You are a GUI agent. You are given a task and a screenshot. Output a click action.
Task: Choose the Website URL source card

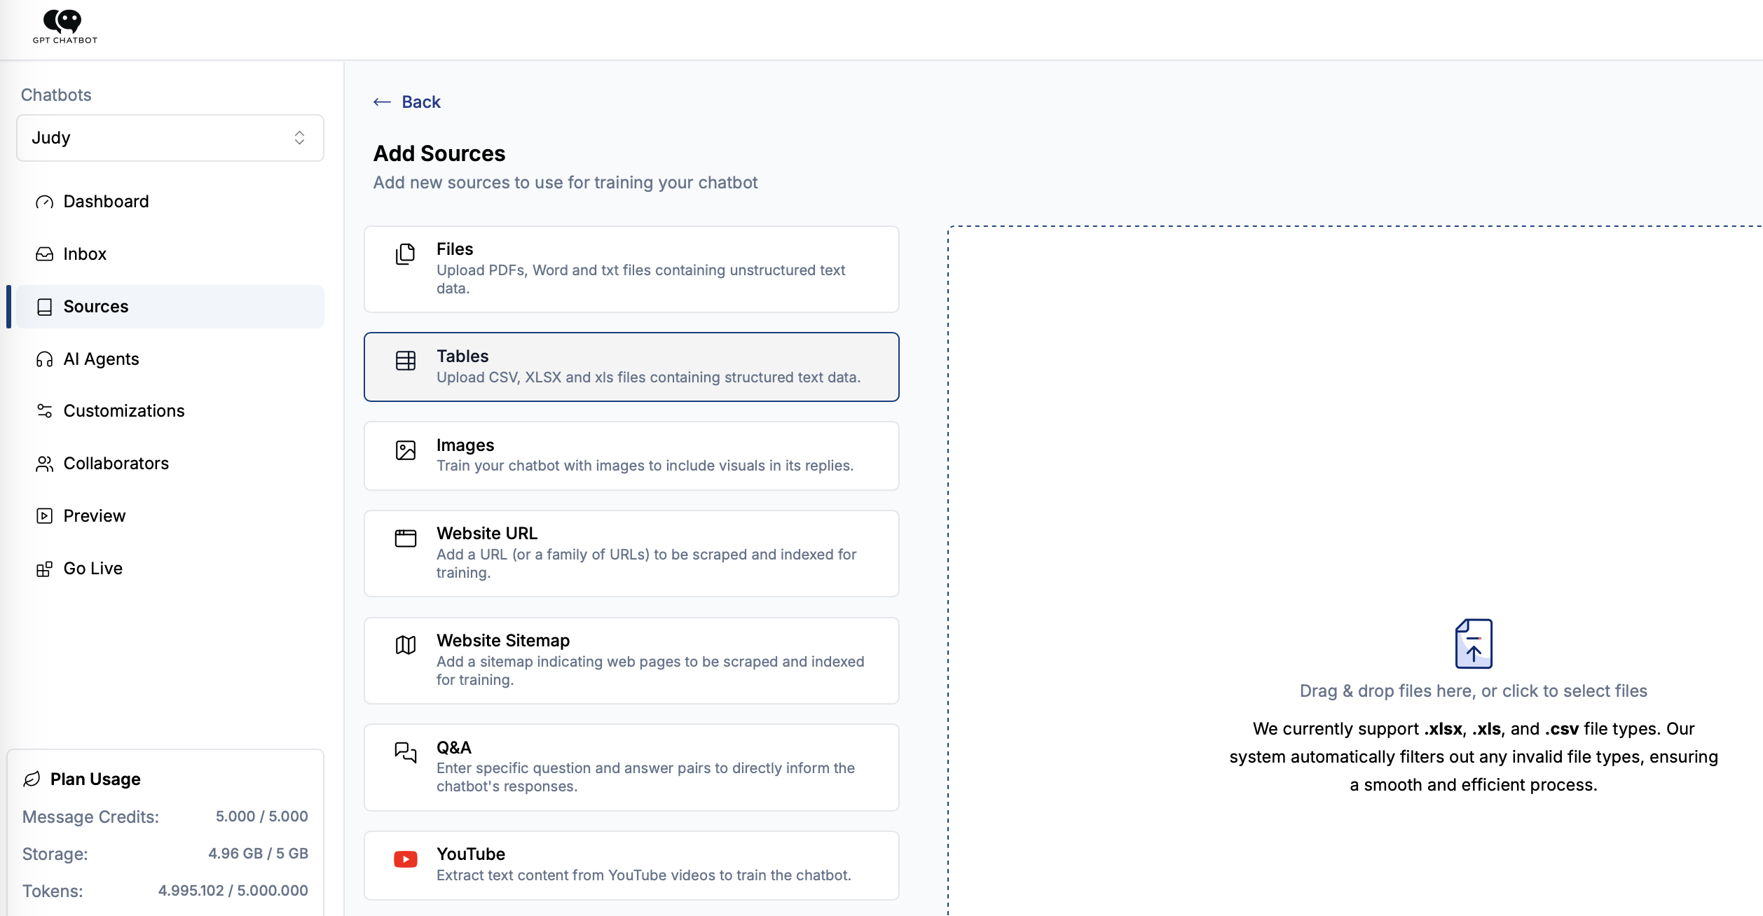pos(631,553)
